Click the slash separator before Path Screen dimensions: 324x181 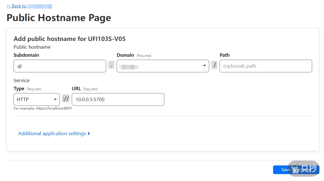pyautogui.click(x=214, y=65)
